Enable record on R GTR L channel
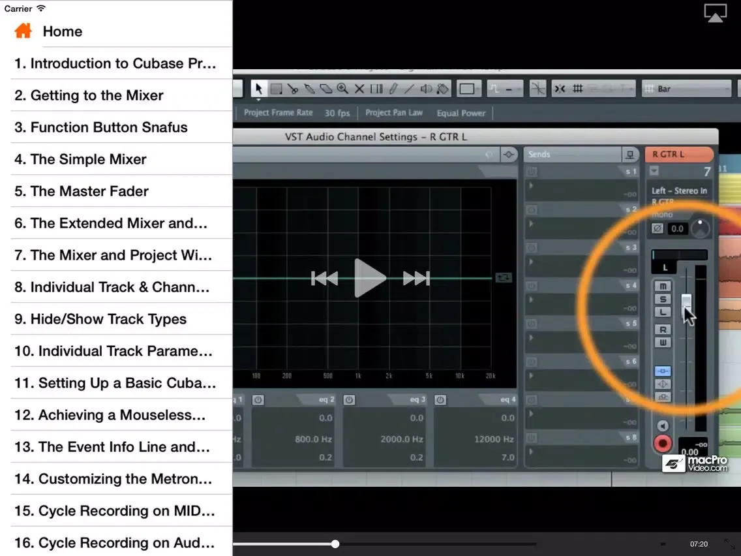Screen dimensions: 741x556 point(663,444)
